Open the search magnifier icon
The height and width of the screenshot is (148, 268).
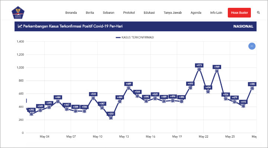click(258, 13)
